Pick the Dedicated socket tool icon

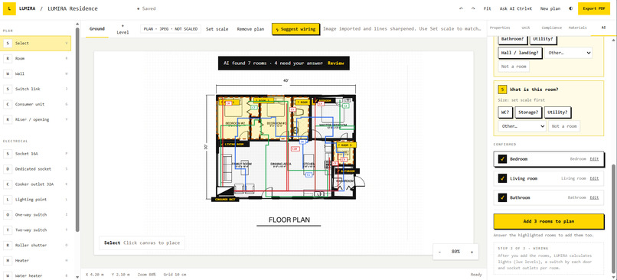click(8, 169)
